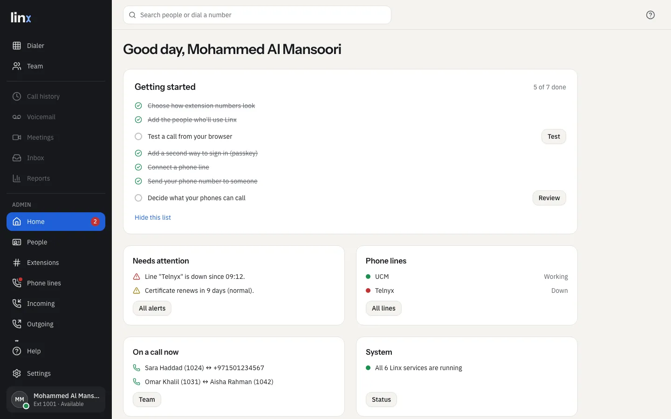Open the Voicemail icon

[x=17, y=117]
